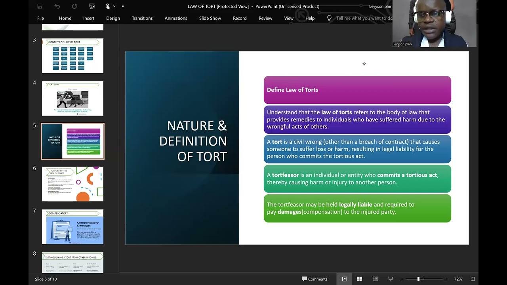Image resolution: width=507 pixels, height=285 pixels.
Task: Click the Tell me what you want search field
Action: [364, 18]
